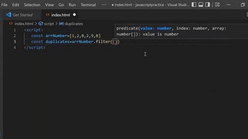Open the Edit menu

click(x=15, y=5)
